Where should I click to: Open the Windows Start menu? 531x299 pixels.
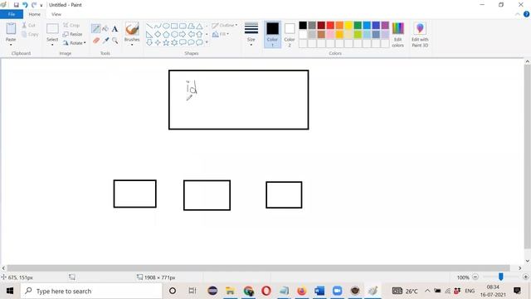click(10, 291)
